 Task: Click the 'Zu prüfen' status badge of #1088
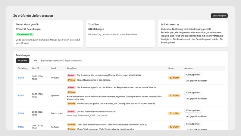pos(174,78)
